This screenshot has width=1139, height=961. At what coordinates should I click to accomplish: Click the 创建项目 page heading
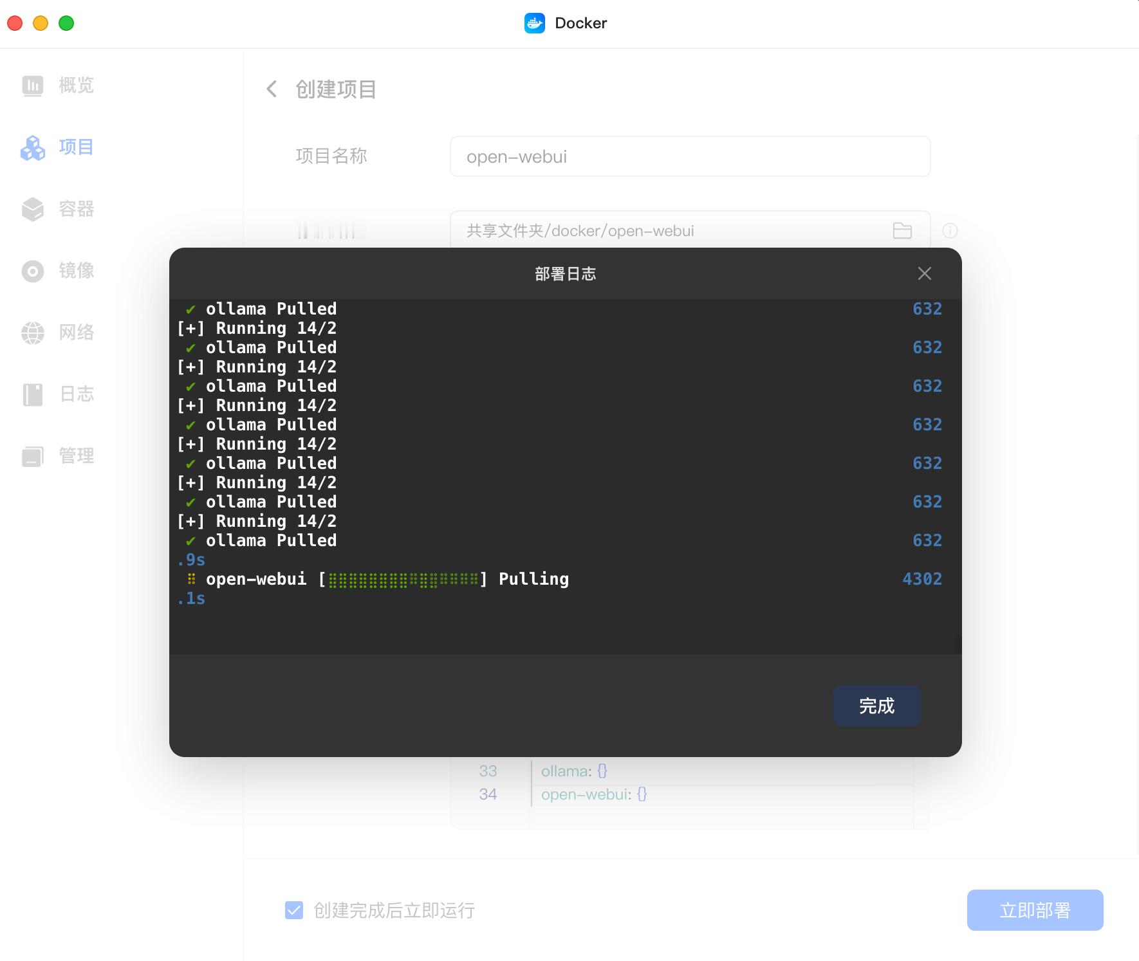(336, 89)
